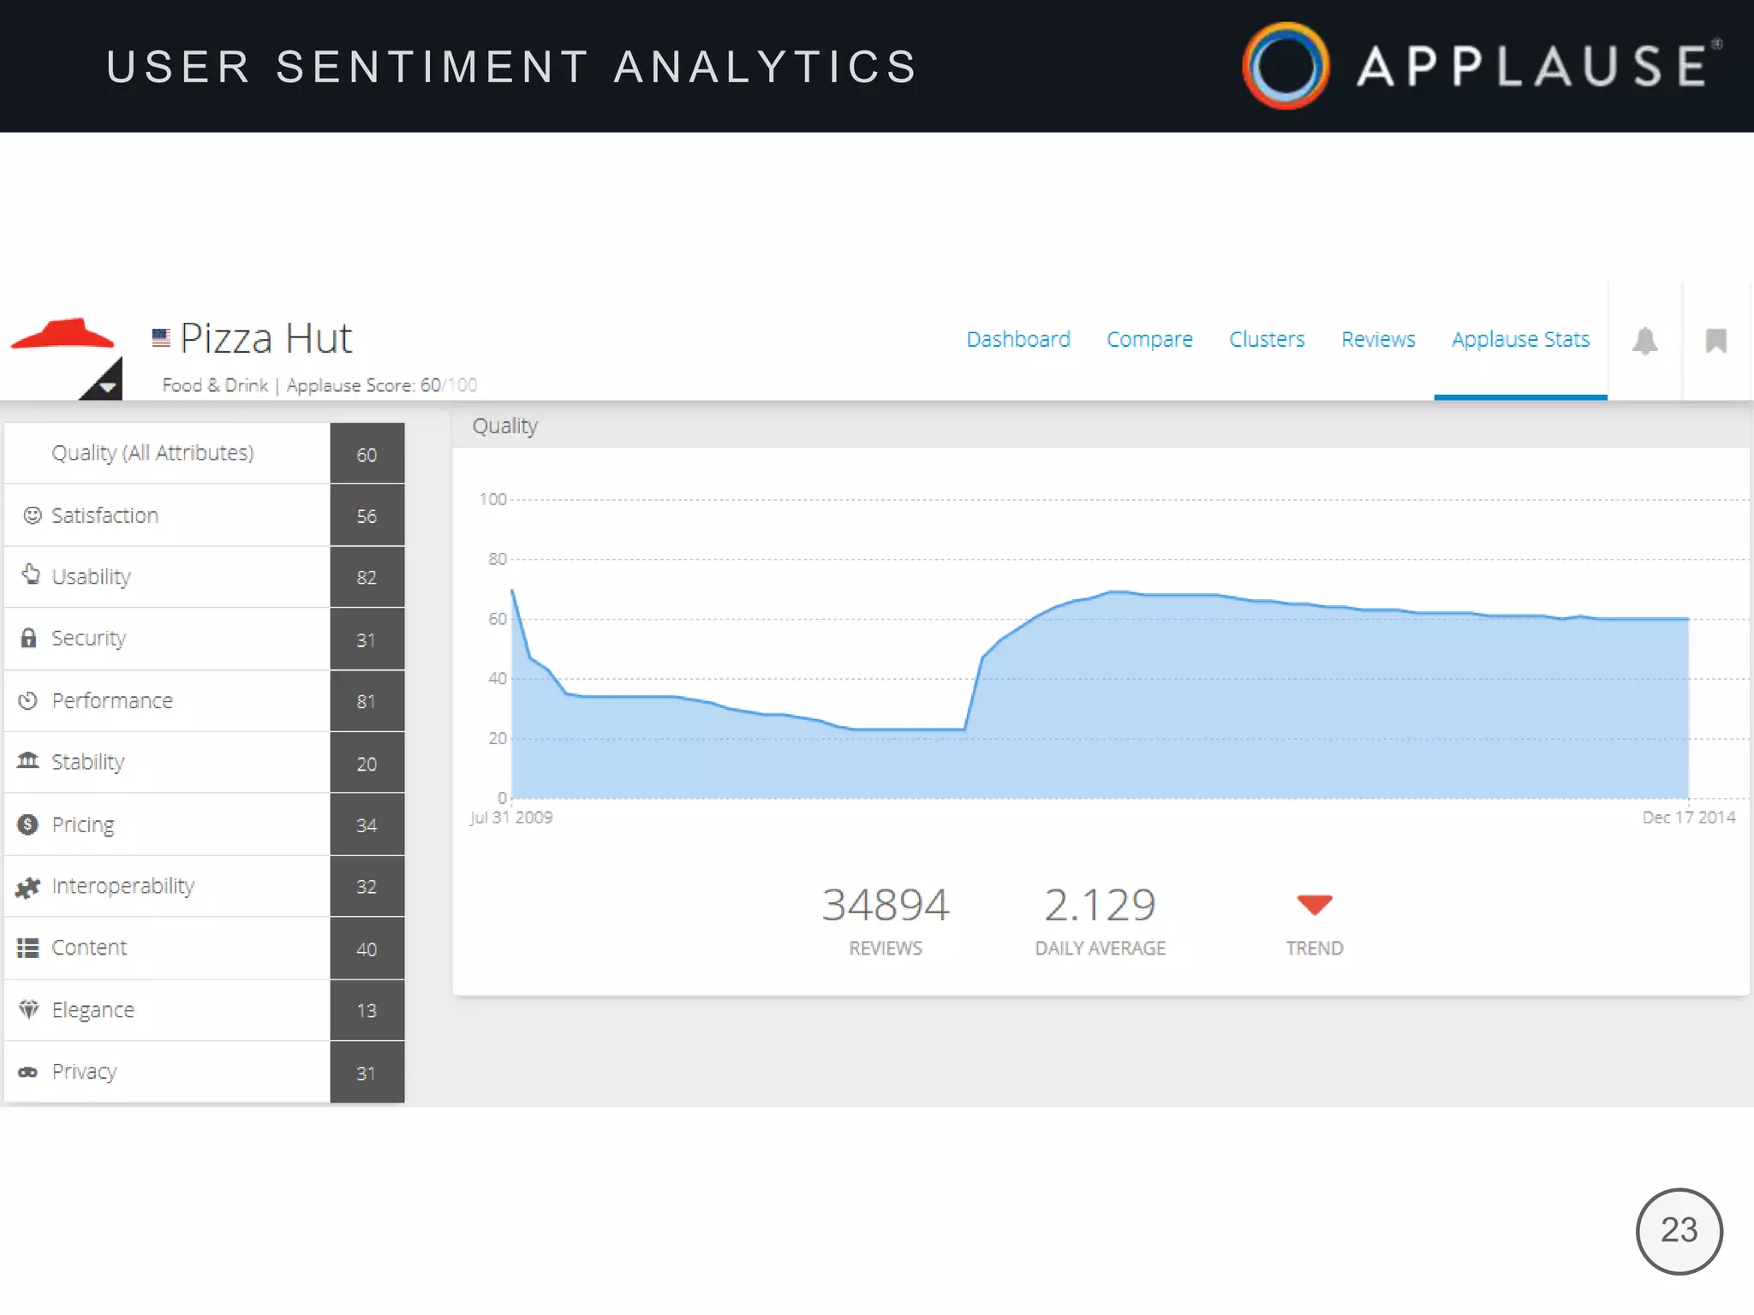Open the Compare tab
Viewport: 1754px width, 1315px height.
pyautogui.click(x=1149, y=340)
